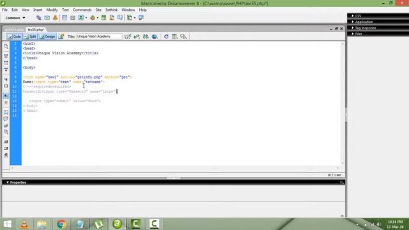Open the Site menu
Screen dimensions: 409x230
[98, 10]
